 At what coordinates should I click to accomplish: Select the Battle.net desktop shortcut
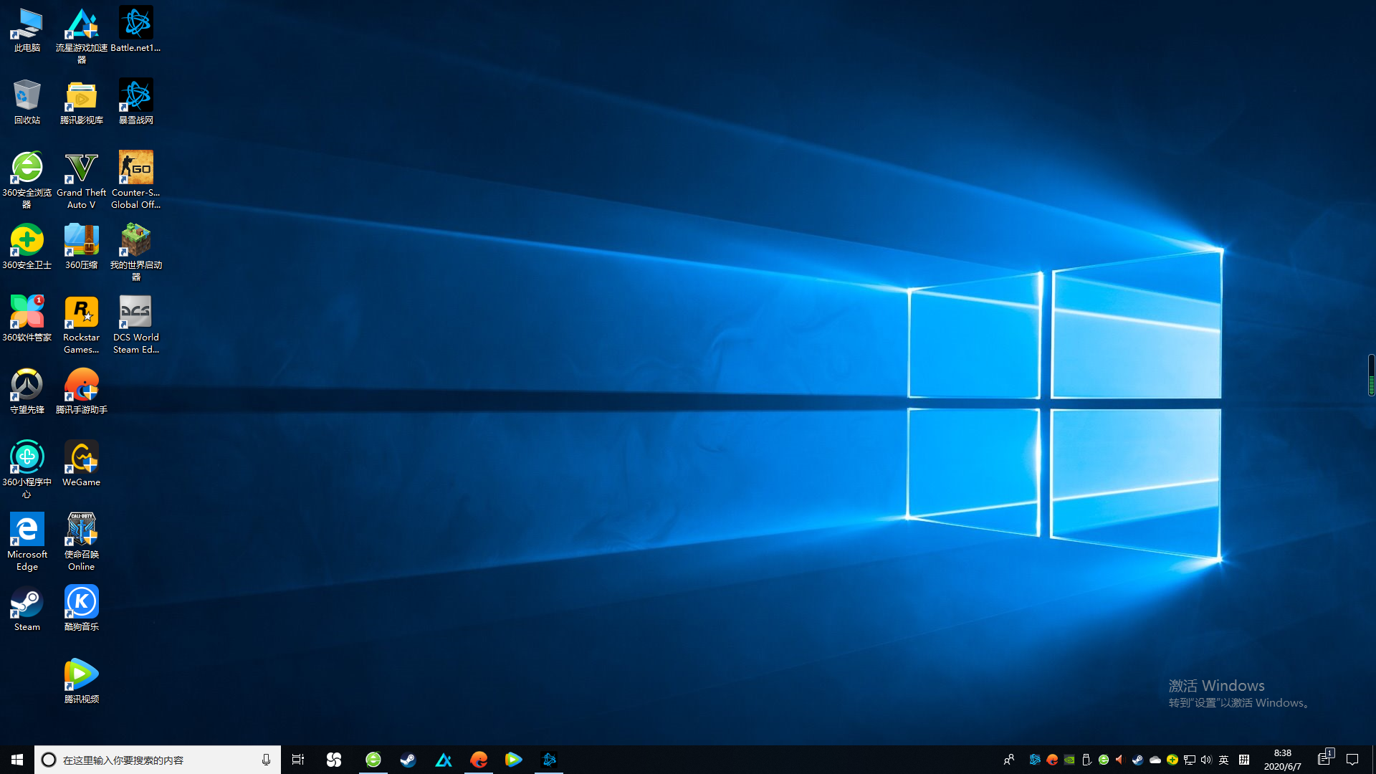(136, 30)
